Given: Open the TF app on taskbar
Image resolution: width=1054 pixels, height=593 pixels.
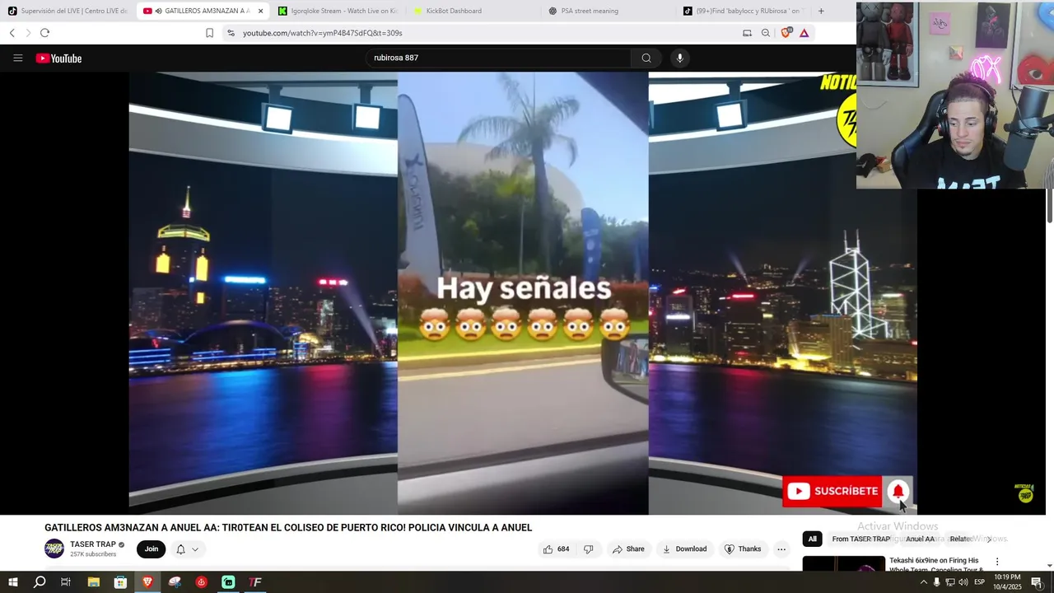Looking at the screenshot, I should (x=255, y=582).
